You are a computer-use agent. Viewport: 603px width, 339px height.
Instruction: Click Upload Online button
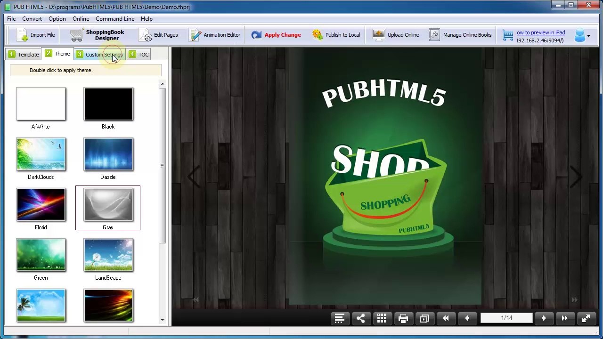[x=396, y=35]
